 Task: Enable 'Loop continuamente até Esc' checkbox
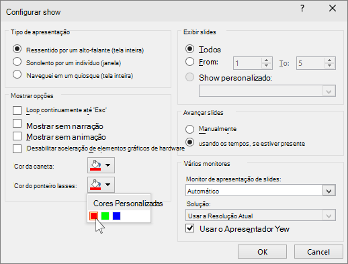coord(17,110)
